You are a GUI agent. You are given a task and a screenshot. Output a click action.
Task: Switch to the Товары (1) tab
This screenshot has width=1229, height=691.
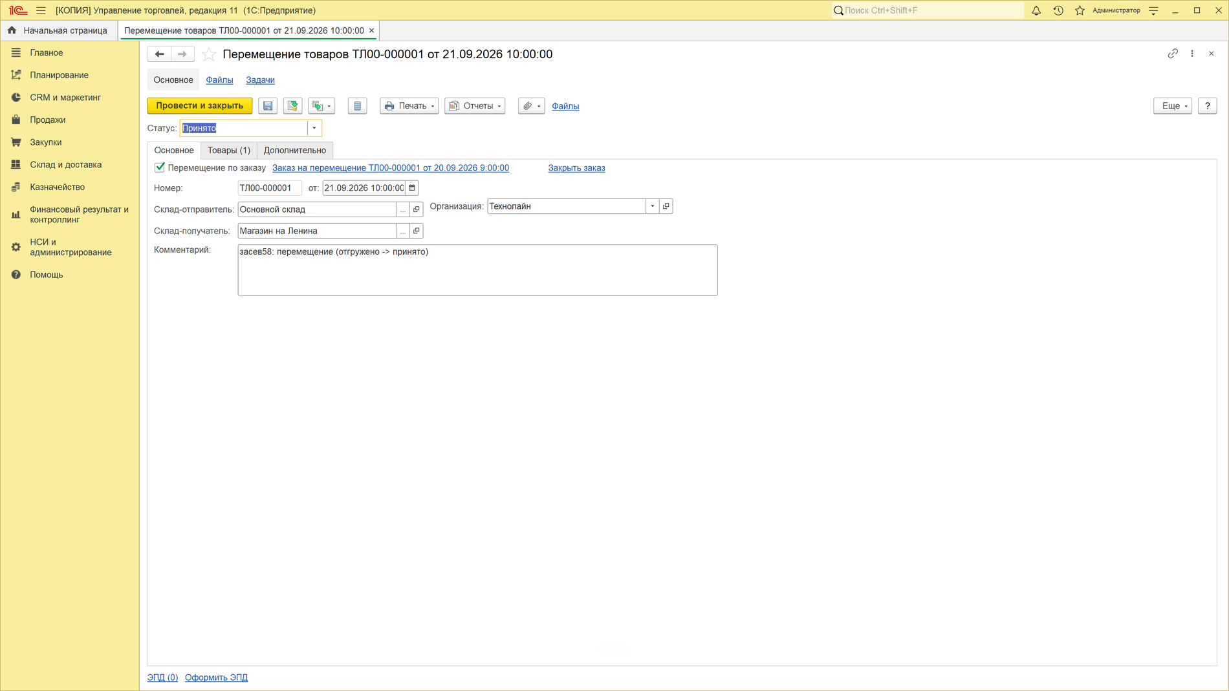(229, 151)
